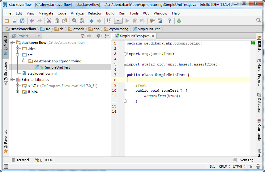Viewport: 265px width, 172px height.
Task: Click the Back navigation arrow
Action: tap(92, 21)
